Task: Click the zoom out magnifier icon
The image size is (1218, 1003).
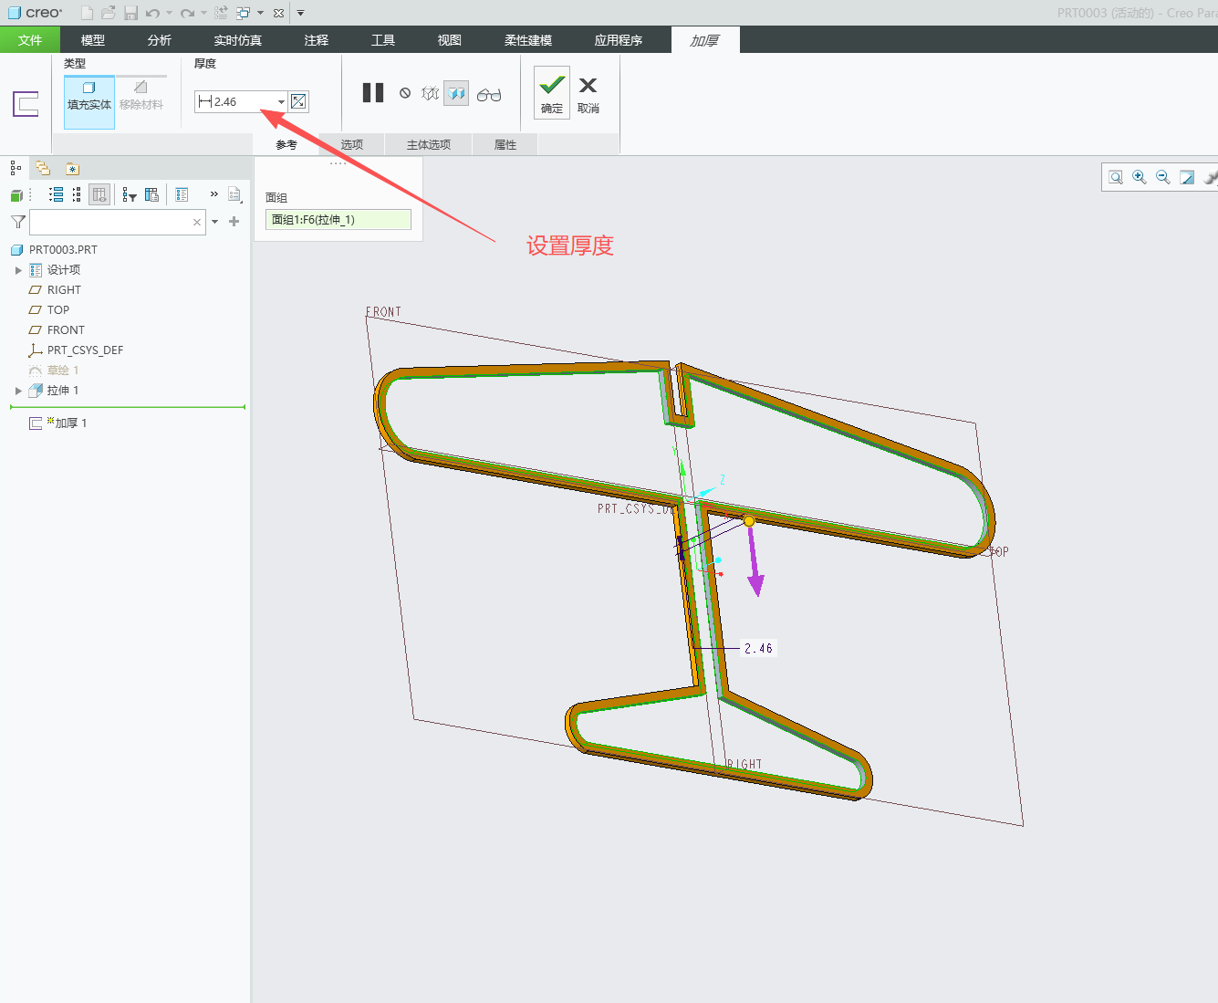Action: 1163,177
